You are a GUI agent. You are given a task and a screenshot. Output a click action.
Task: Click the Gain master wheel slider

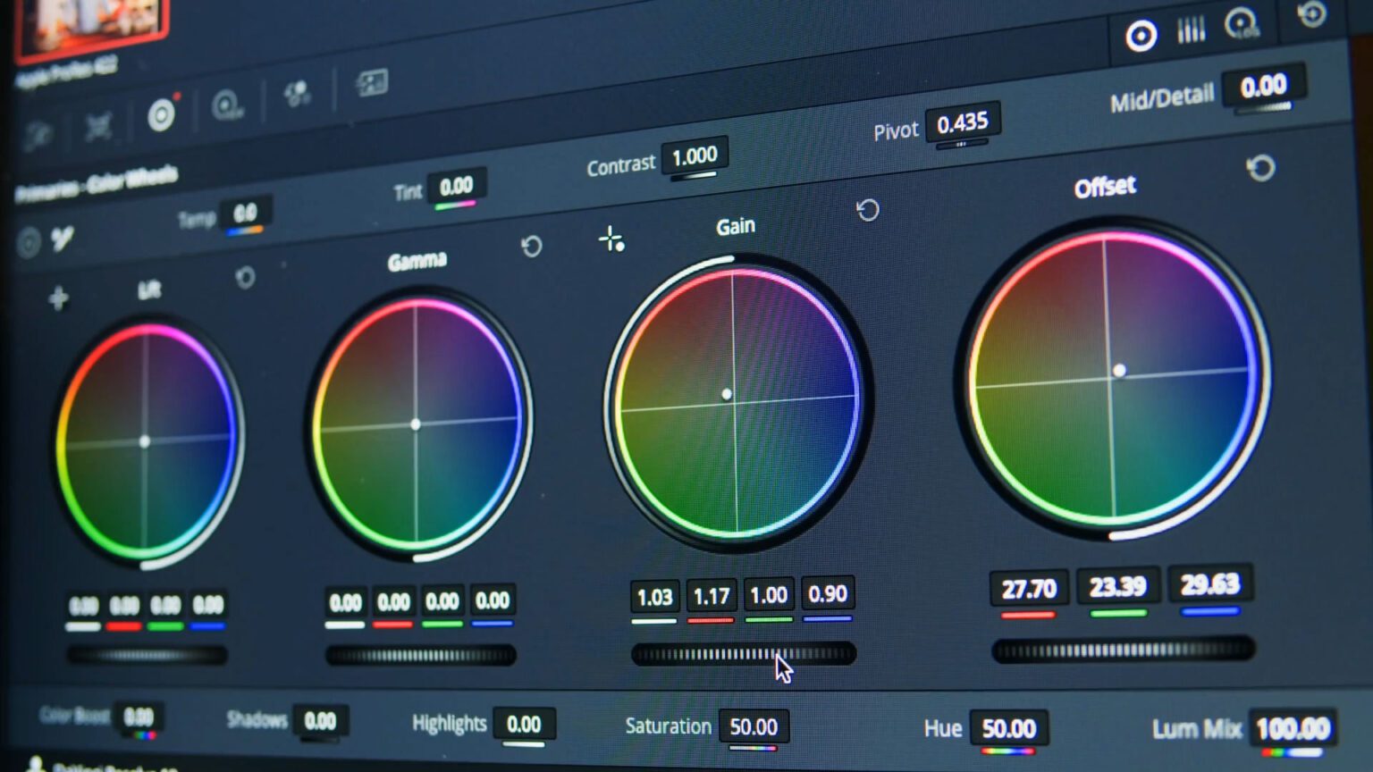742,655
